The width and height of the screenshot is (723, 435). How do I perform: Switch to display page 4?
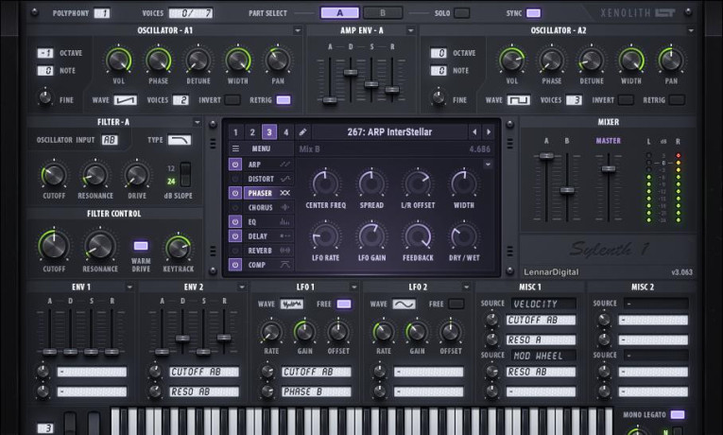[285, 132]
